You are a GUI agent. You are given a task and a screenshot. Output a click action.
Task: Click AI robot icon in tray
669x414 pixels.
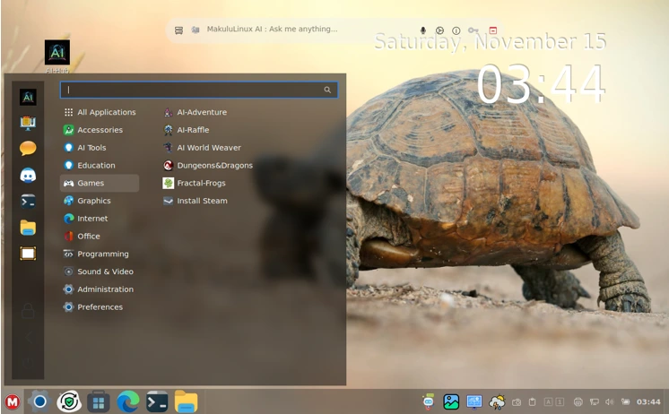tap(429, 401)
